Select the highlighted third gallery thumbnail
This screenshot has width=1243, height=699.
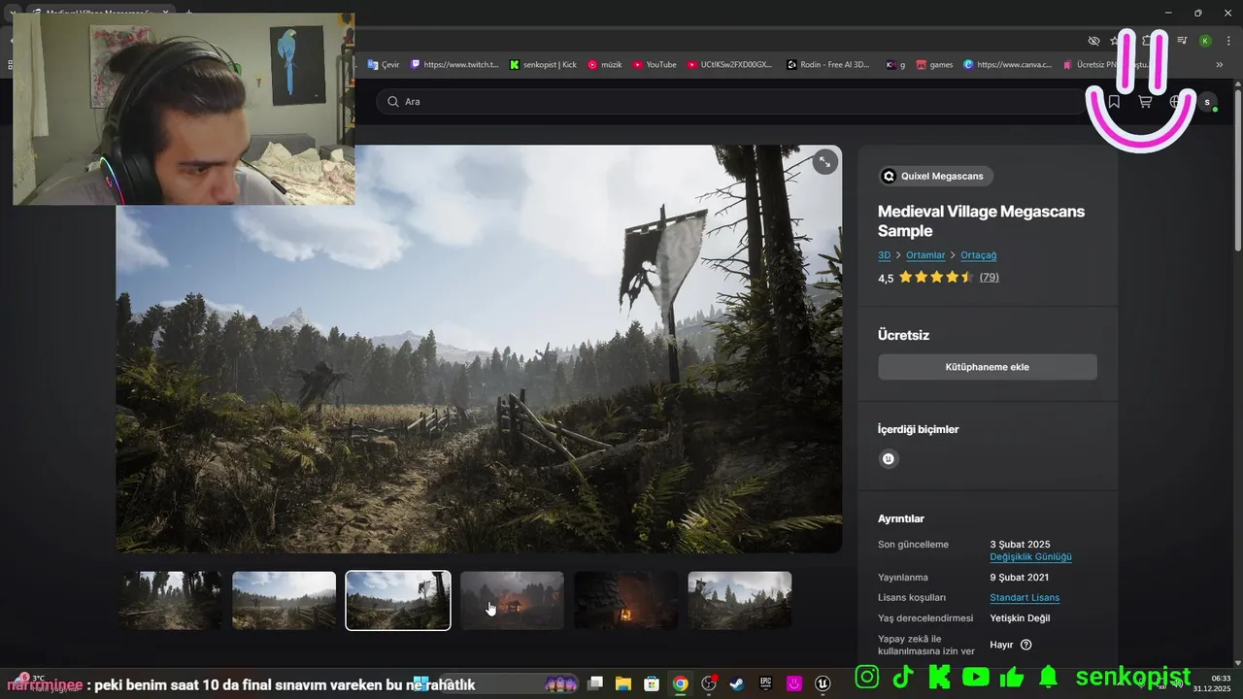398,600
